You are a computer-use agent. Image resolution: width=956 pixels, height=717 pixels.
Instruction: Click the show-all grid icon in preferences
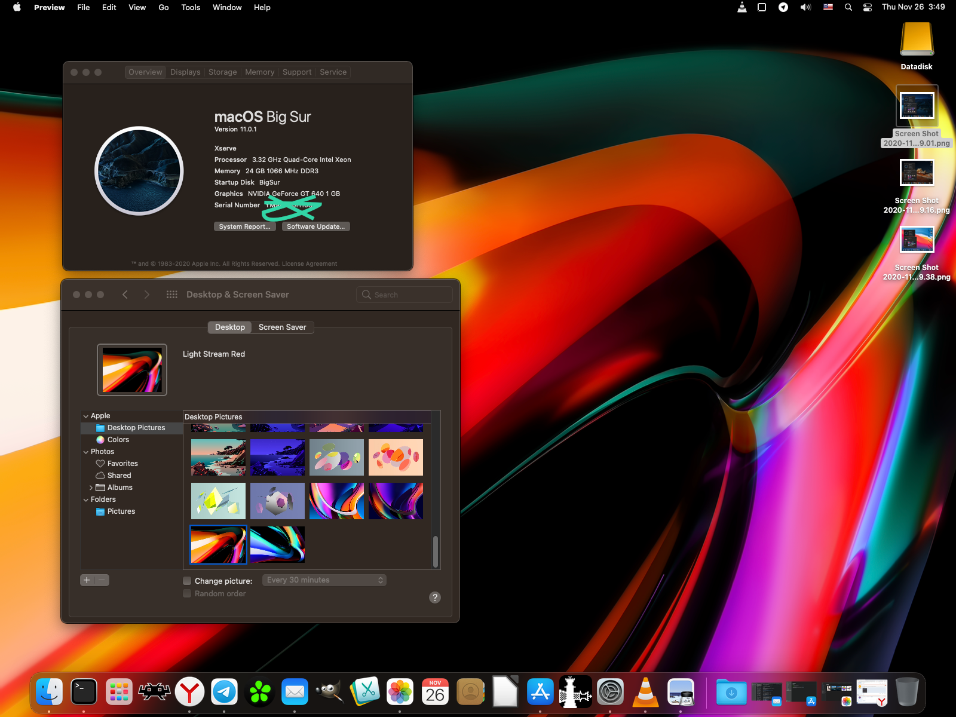(172, 295)
